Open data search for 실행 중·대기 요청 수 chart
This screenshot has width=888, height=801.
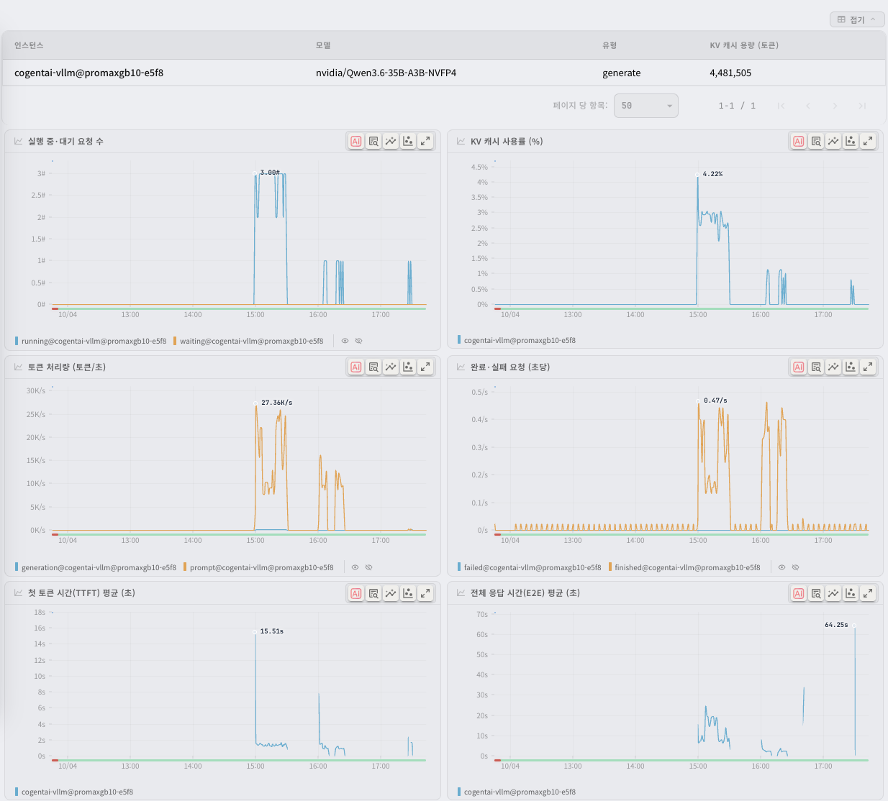373,141
